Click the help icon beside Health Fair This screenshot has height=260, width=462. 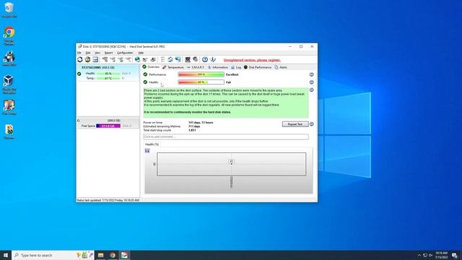pos(311,82)
